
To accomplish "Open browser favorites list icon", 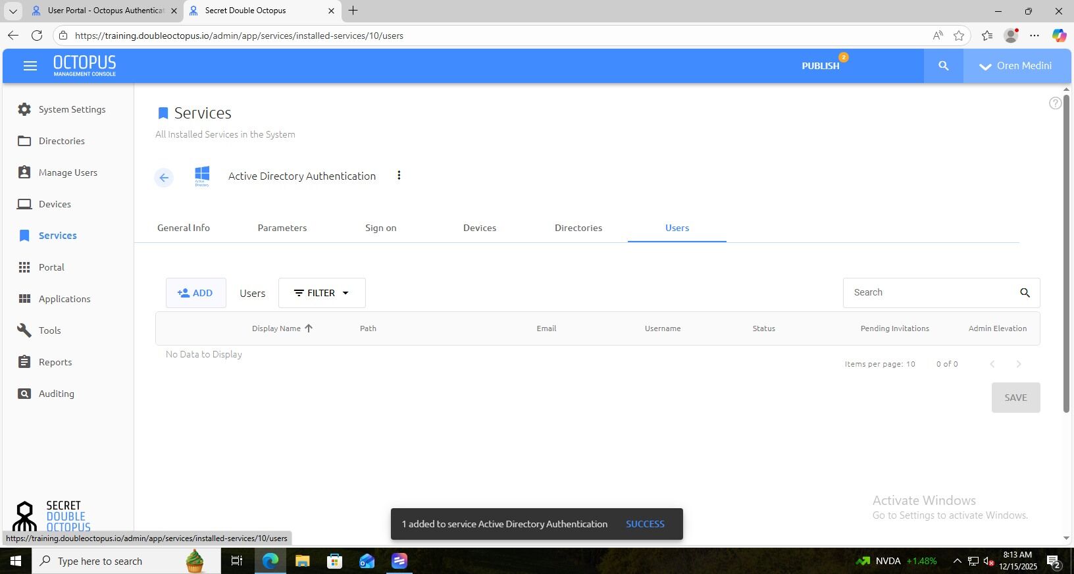I will tap(986, 36).
